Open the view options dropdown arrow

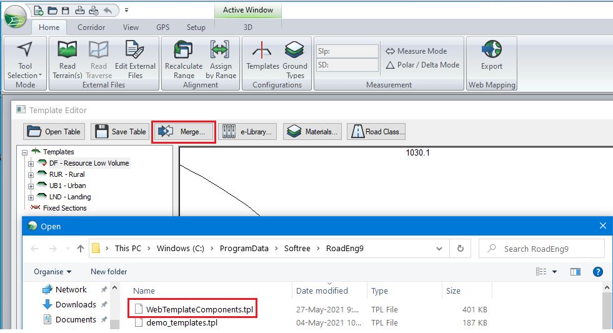tap(554, 272)
